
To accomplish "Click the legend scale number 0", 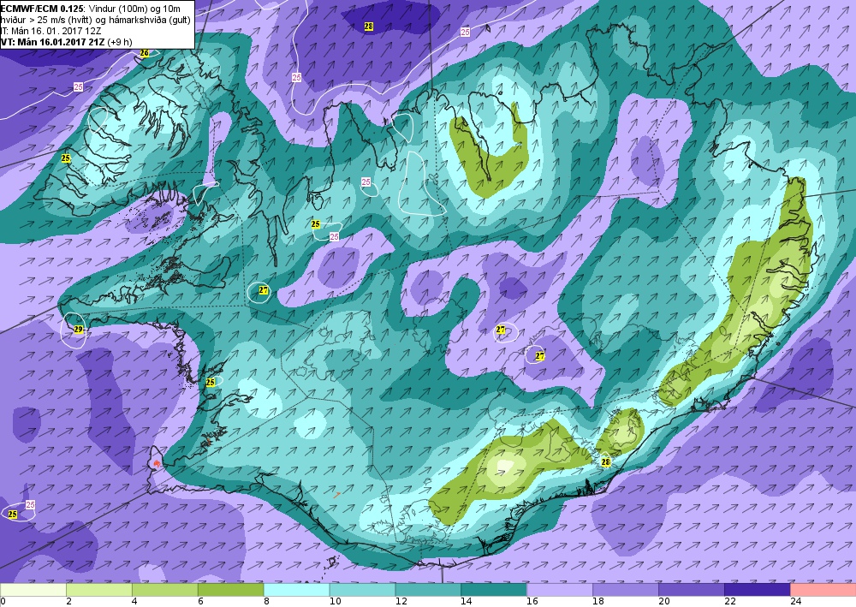I will pos(3,602).
